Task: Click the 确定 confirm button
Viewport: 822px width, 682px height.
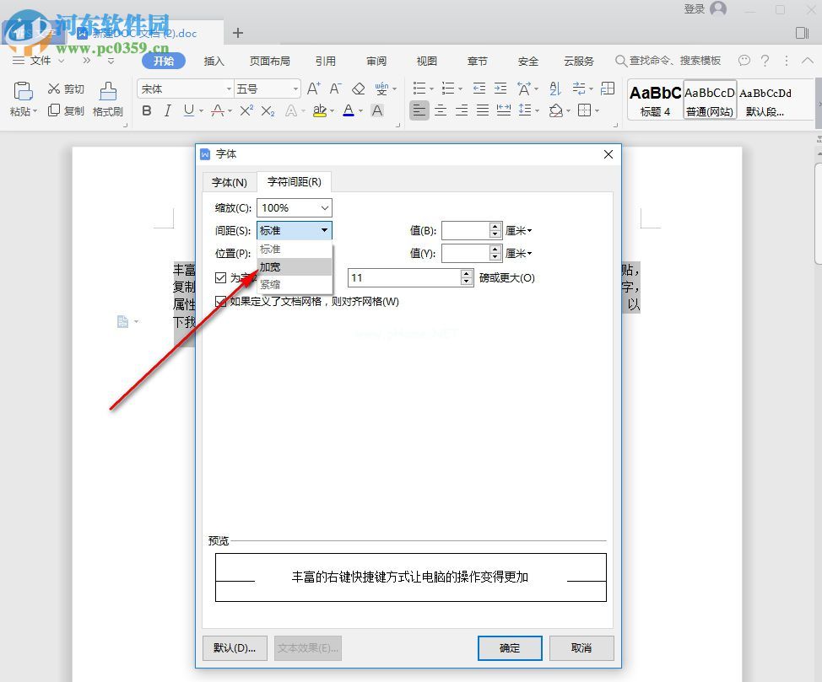Action: (509, 647)
